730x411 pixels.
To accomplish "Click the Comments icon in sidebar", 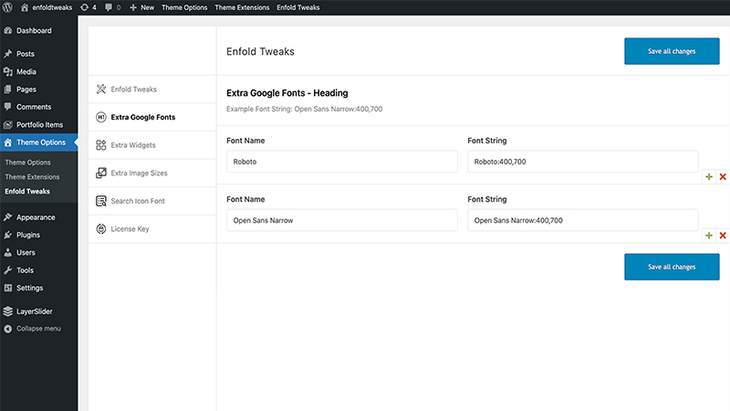I will [x=8, y=107].
